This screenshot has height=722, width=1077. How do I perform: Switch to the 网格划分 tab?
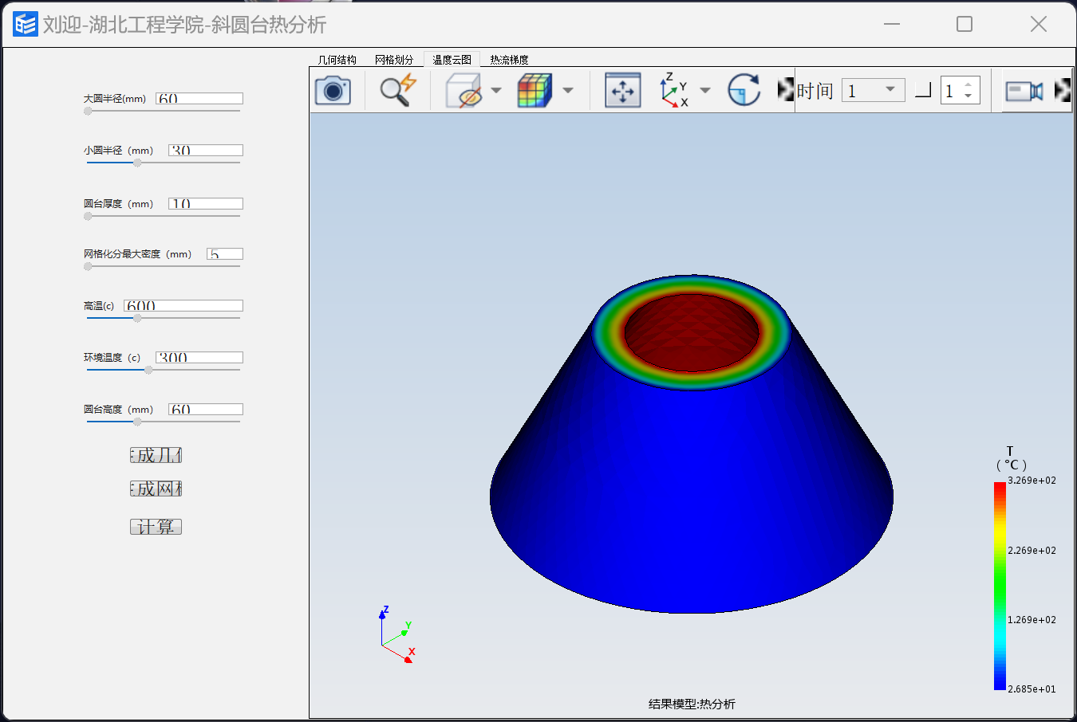click(x=394, y=60)
